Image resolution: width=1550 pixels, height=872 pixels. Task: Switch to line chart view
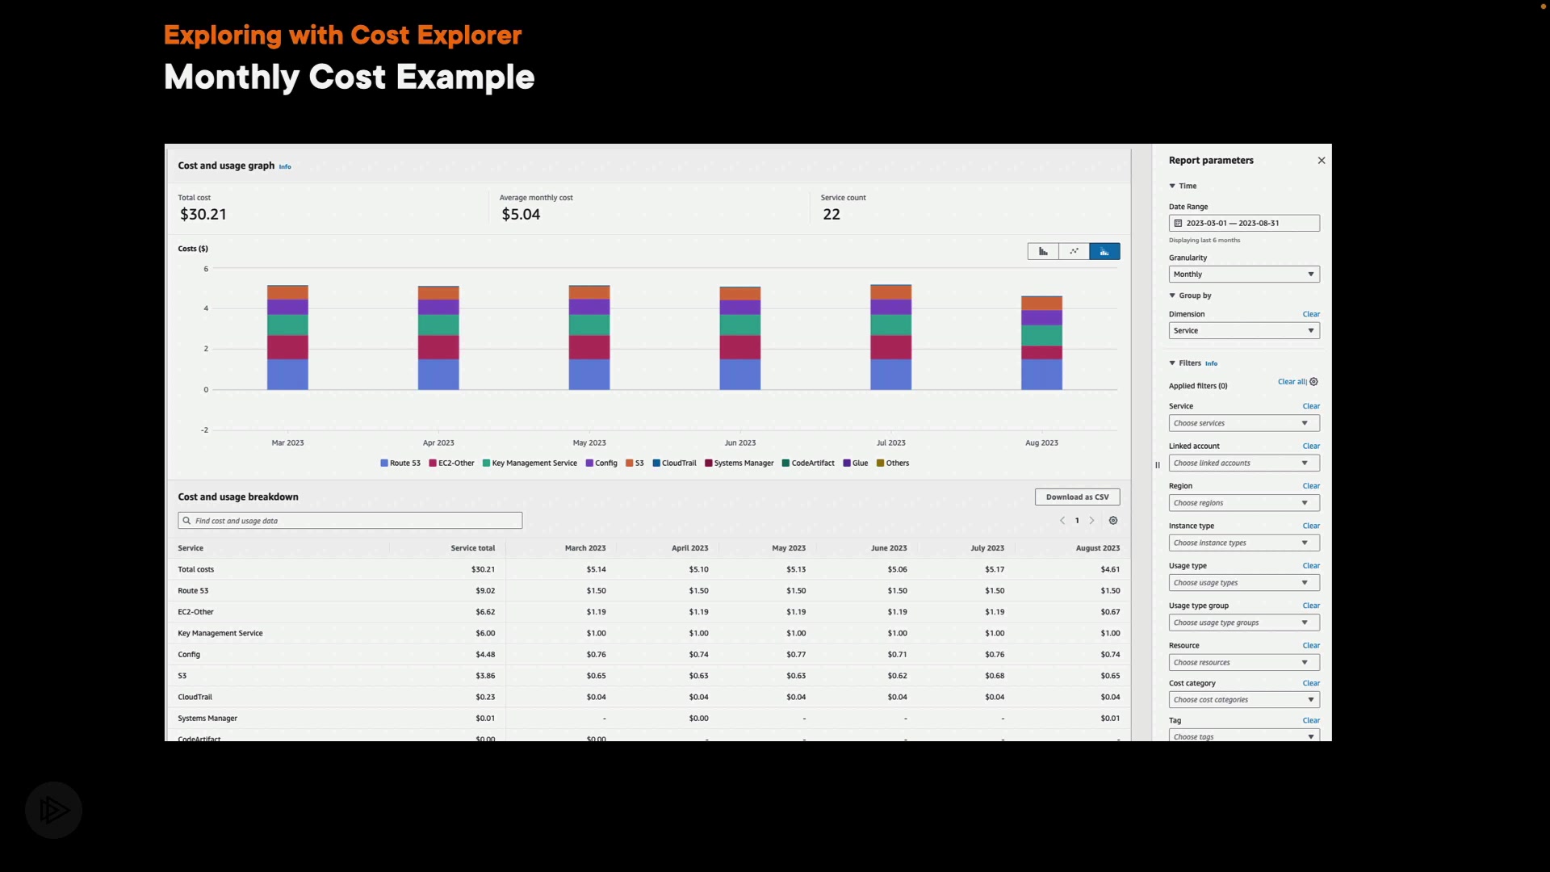(x=1074, y=252)
